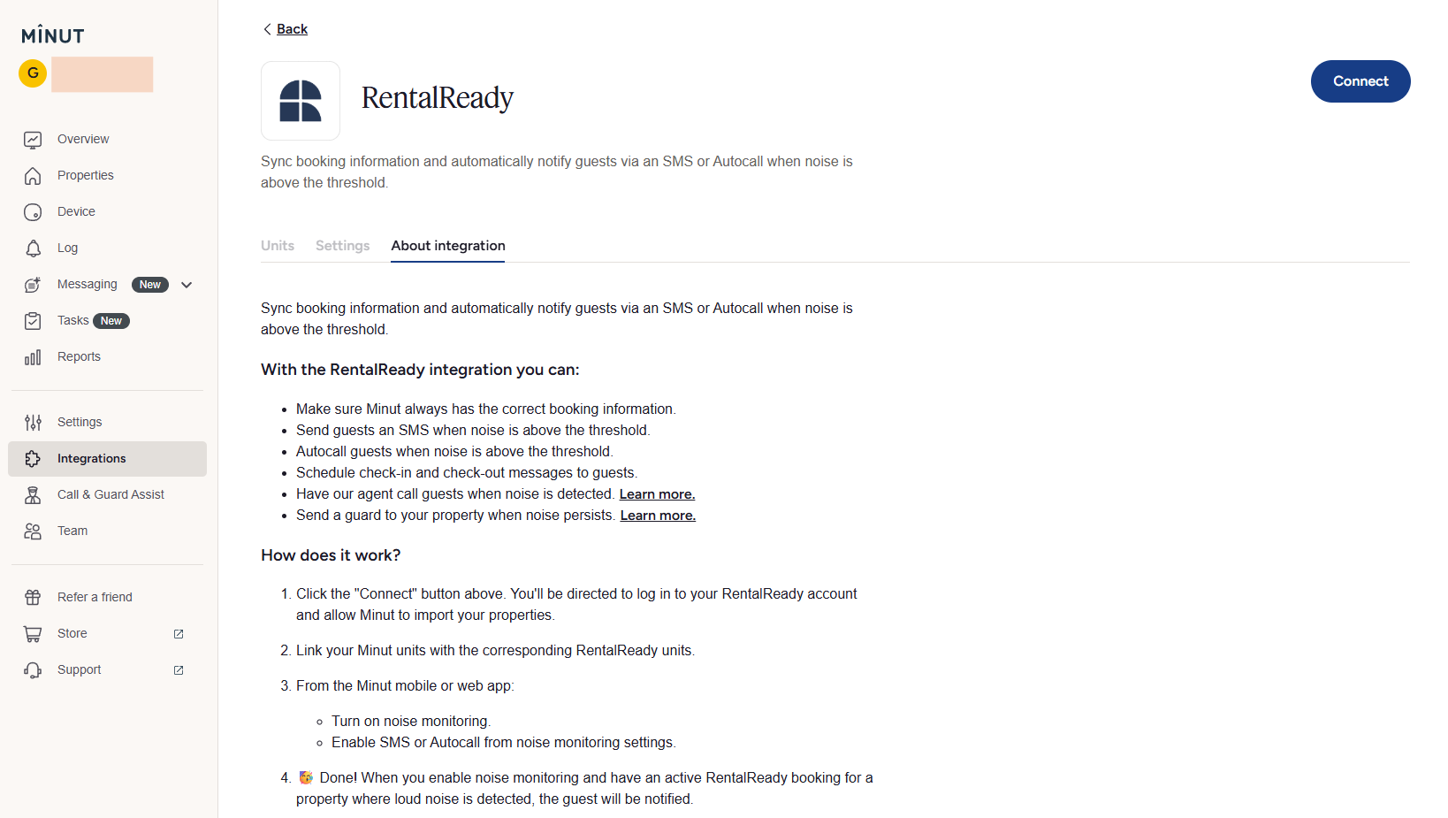The image size is (1448, 818).
Task: Open Learn more link for guard service
Action: pyautogui.click(x=658, y=516)
